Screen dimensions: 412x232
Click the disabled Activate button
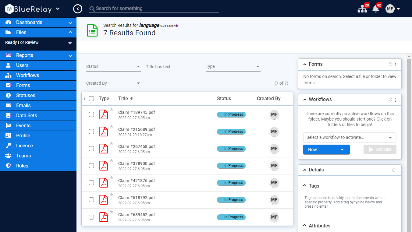[x=380, y=149]
